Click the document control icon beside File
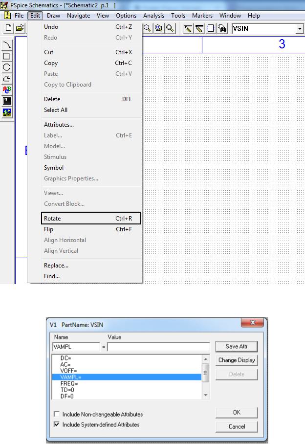This screenshot has height=444, width=305. [8, 15]
